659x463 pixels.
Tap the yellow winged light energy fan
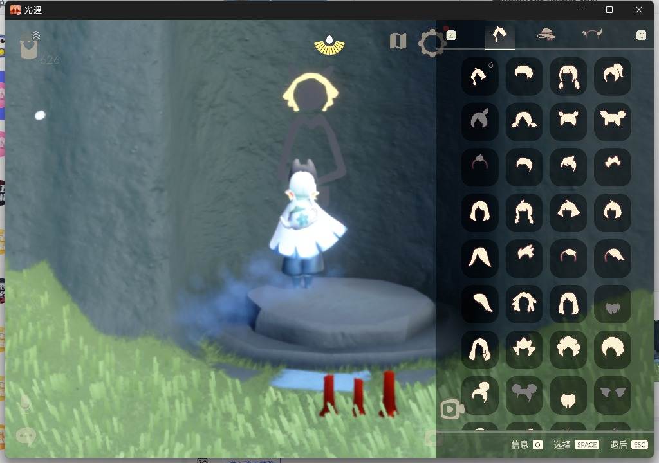[x=329, y=45]
